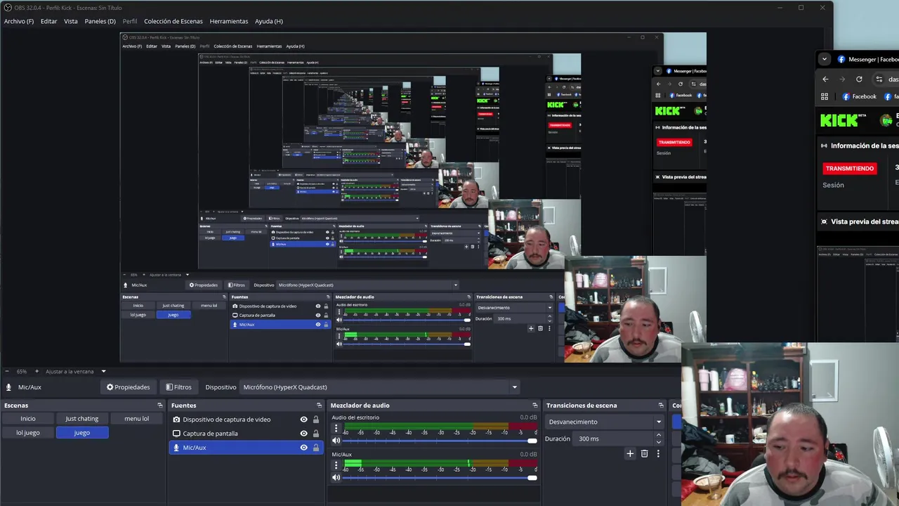
Task: Select the highlighted juego scene
Action: pyautogui.click(x=82, y=433)
